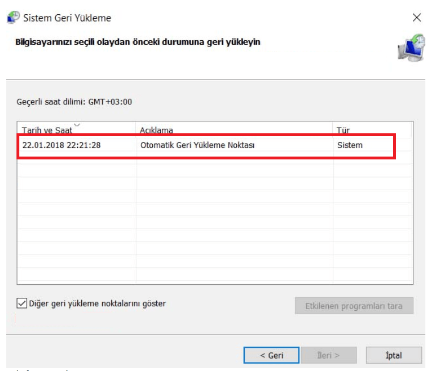Toggle Diğer geri yükleme noktalarını göster checkbox
The height and width of the screenshot is (371, 431).
coord(22,303)
